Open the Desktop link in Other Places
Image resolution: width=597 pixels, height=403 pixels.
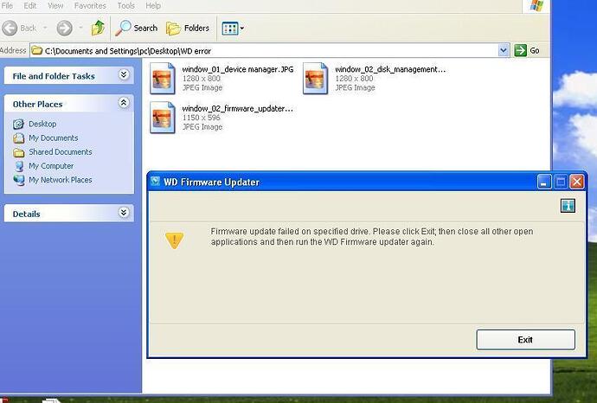click(42, 124)
